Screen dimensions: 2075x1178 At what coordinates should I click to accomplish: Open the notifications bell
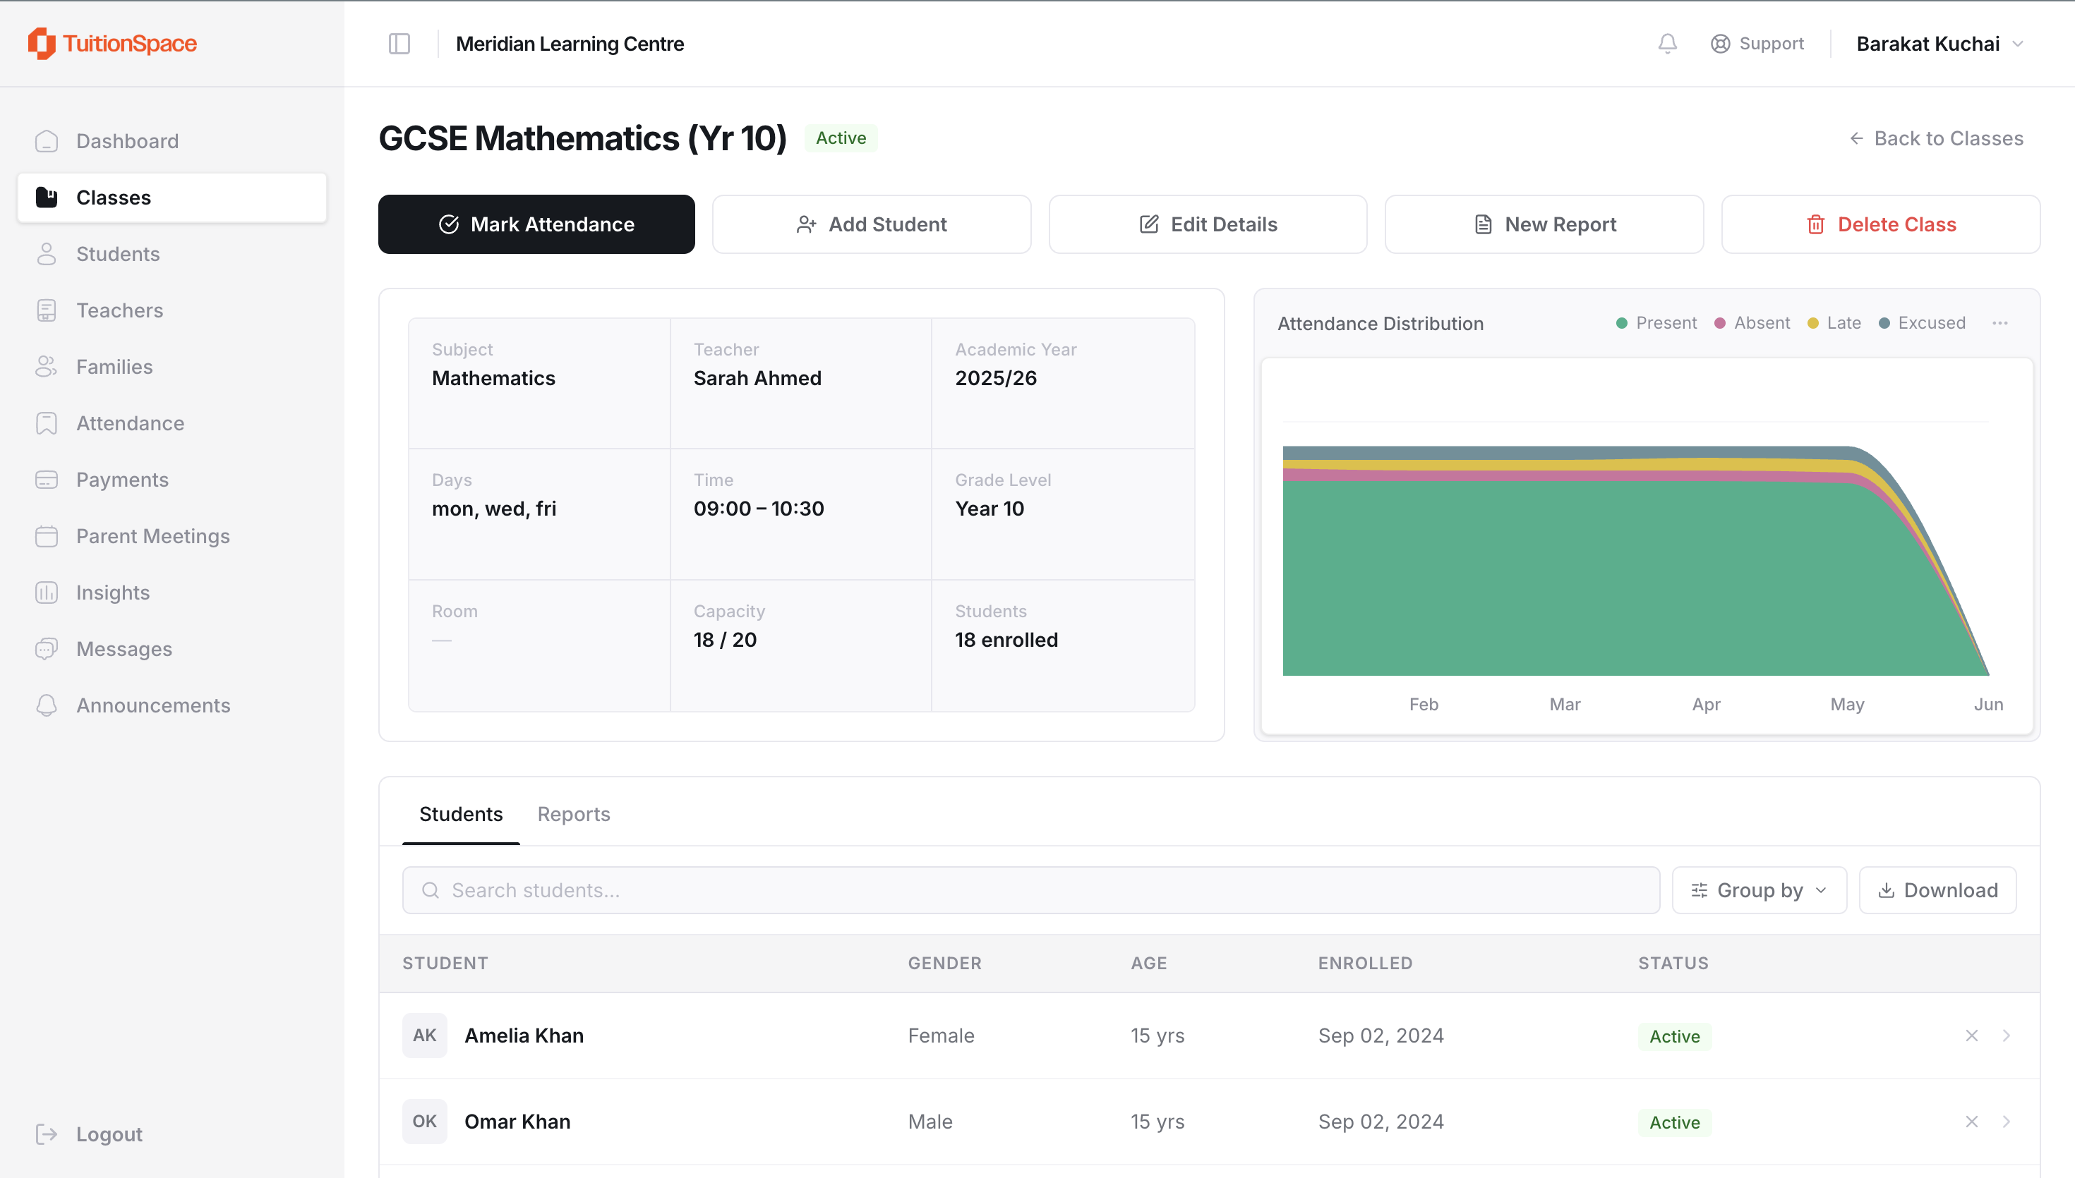tap(1667, 44)
